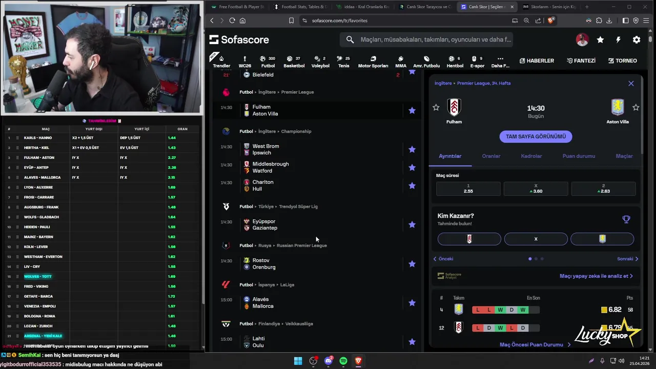Unfavorite the Alavés - Mallorca match

[x=412, y=303]
